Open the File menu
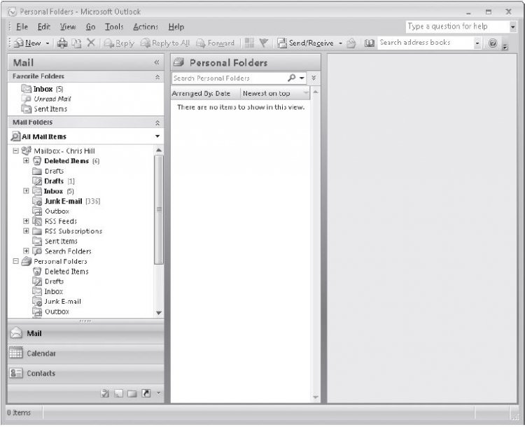This screenshot has height=427, width=525. (22, 27)
